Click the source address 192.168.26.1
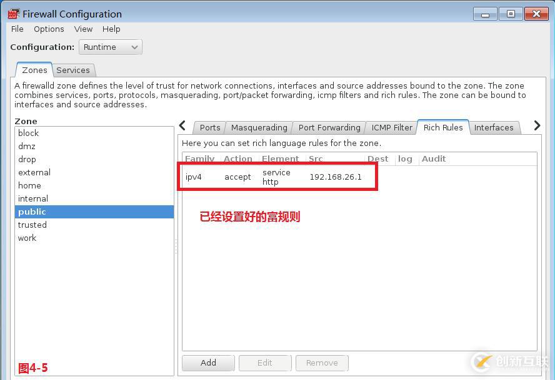 point(336,177)
